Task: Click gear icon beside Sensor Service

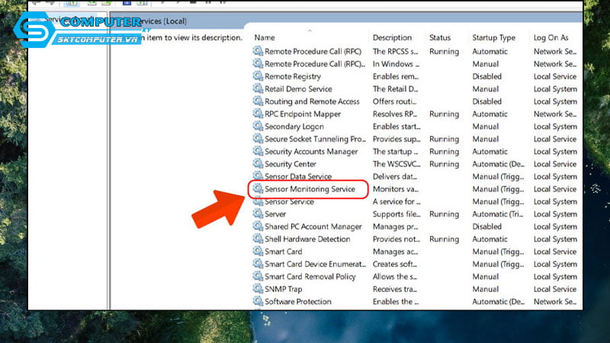Action: [x=258, y=201]
